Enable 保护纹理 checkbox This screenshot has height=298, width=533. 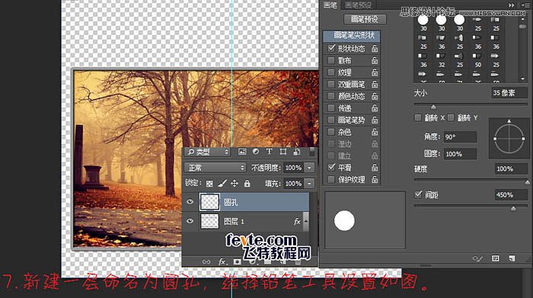coord(331,179)
